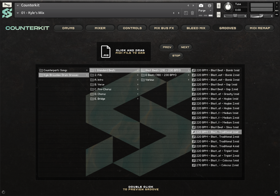Mute the instrument with the M button
The height and width of the screenshot is (196, 280).
[218, 14]
